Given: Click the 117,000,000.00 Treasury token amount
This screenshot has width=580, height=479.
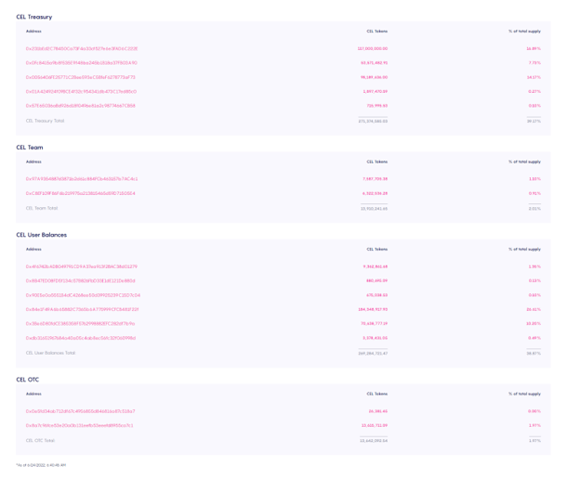Looking at the screenshot, I should tap(373, 48).
